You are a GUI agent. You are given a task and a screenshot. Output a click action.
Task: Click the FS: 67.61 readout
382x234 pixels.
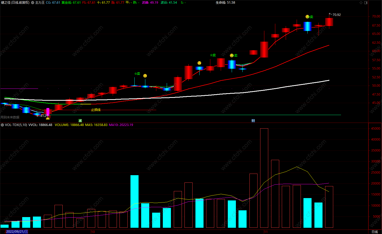[89, 3]
